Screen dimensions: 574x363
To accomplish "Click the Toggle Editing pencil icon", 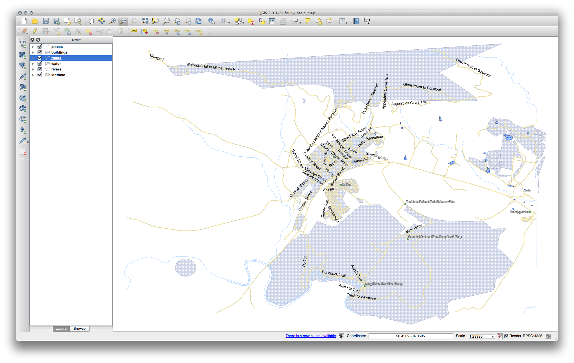I will 35,32.
